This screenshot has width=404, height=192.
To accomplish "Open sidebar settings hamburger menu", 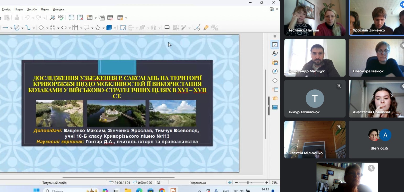I will pos(275,36).
